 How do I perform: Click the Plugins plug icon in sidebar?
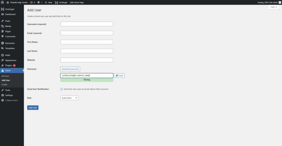(2, 66)
